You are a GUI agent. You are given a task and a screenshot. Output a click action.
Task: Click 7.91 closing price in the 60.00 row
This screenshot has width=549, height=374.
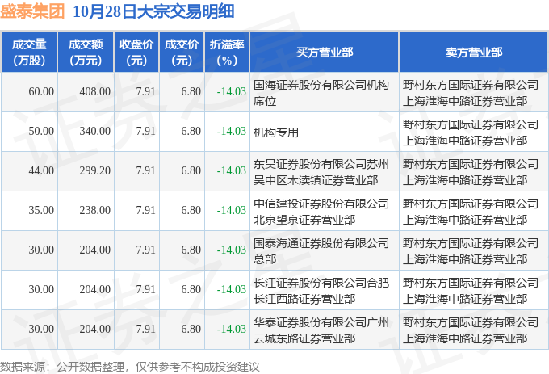pos(145,92)
